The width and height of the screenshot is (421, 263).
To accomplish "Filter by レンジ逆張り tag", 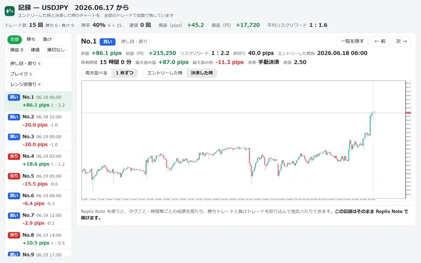I will coord(25,85).
